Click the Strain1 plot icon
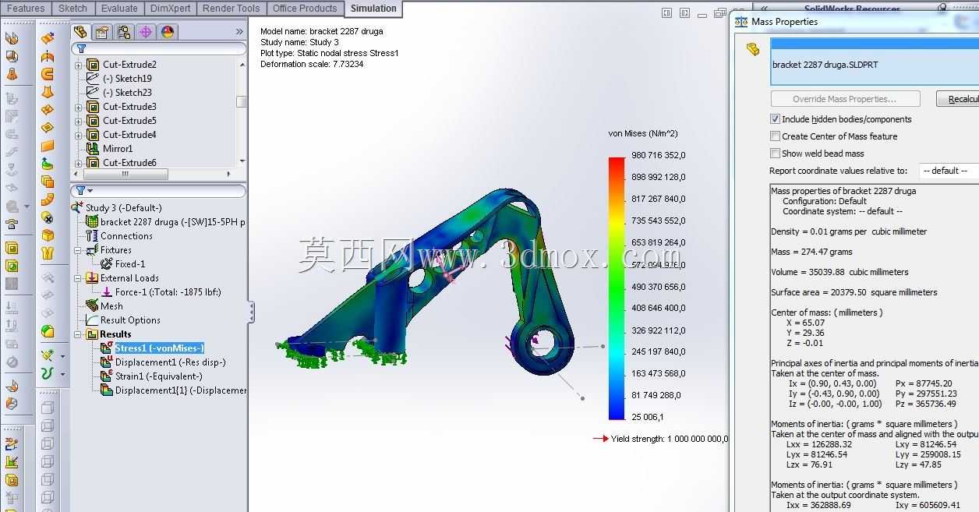Screen dimensions: 979x512 coord(107,376)
